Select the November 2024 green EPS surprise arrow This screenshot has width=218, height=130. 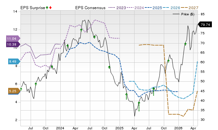109,67
